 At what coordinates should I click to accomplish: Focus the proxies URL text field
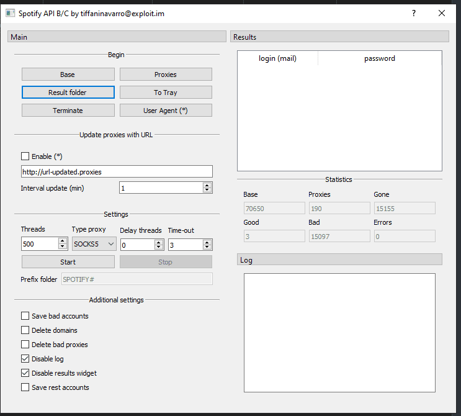(x=117, y=171)
